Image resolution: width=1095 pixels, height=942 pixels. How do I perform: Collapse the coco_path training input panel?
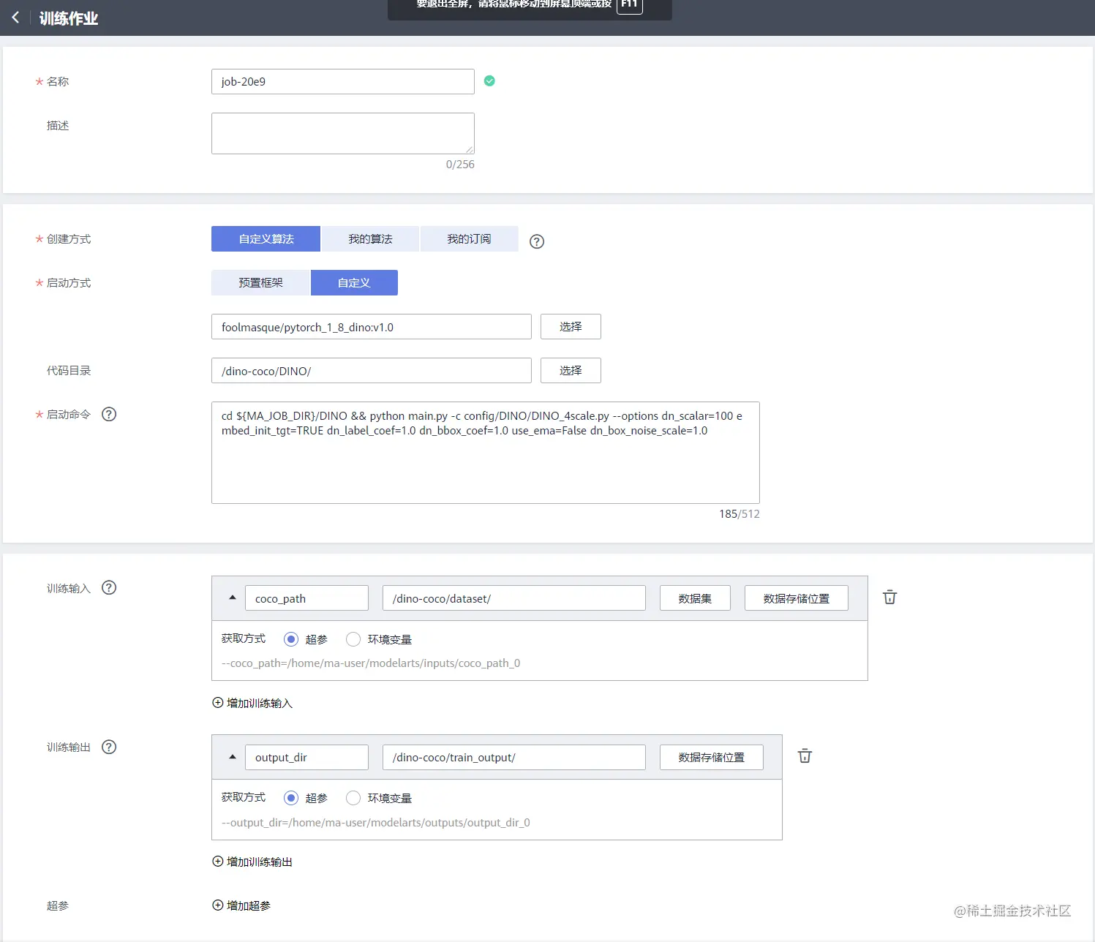233,598
